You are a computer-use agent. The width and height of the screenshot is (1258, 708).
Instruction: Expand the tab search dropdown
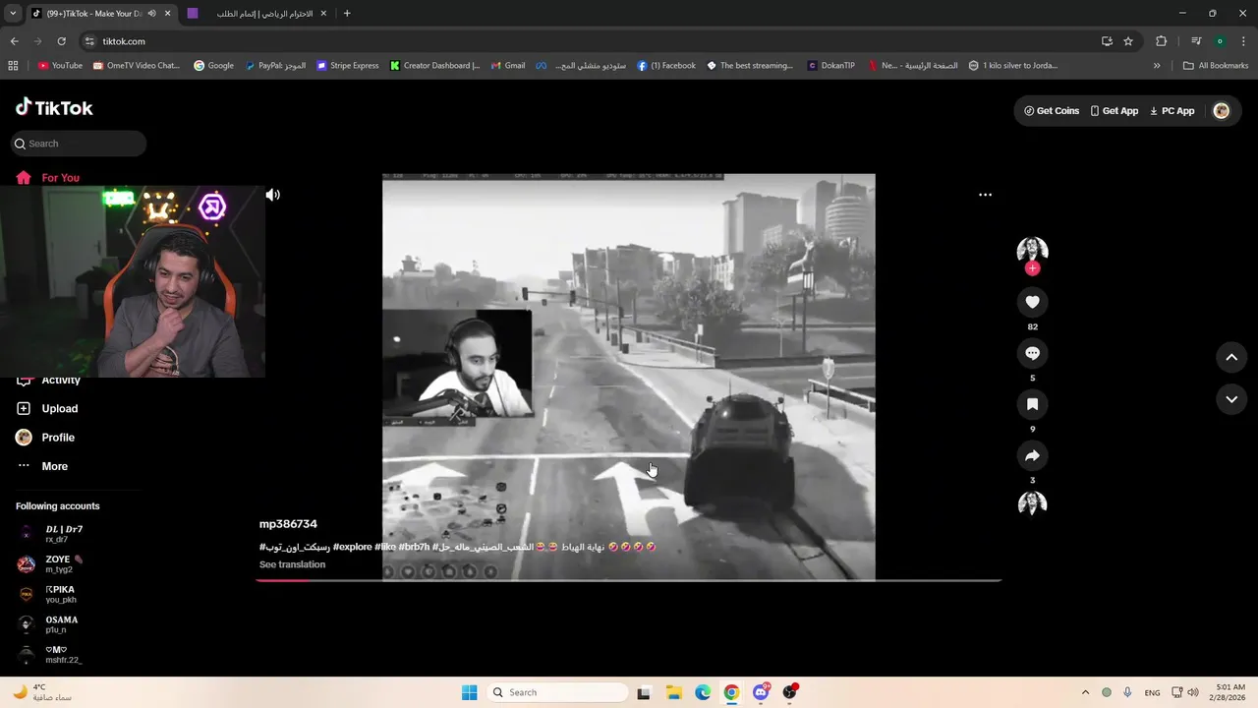pyautogui.click(x=13, y=14)
